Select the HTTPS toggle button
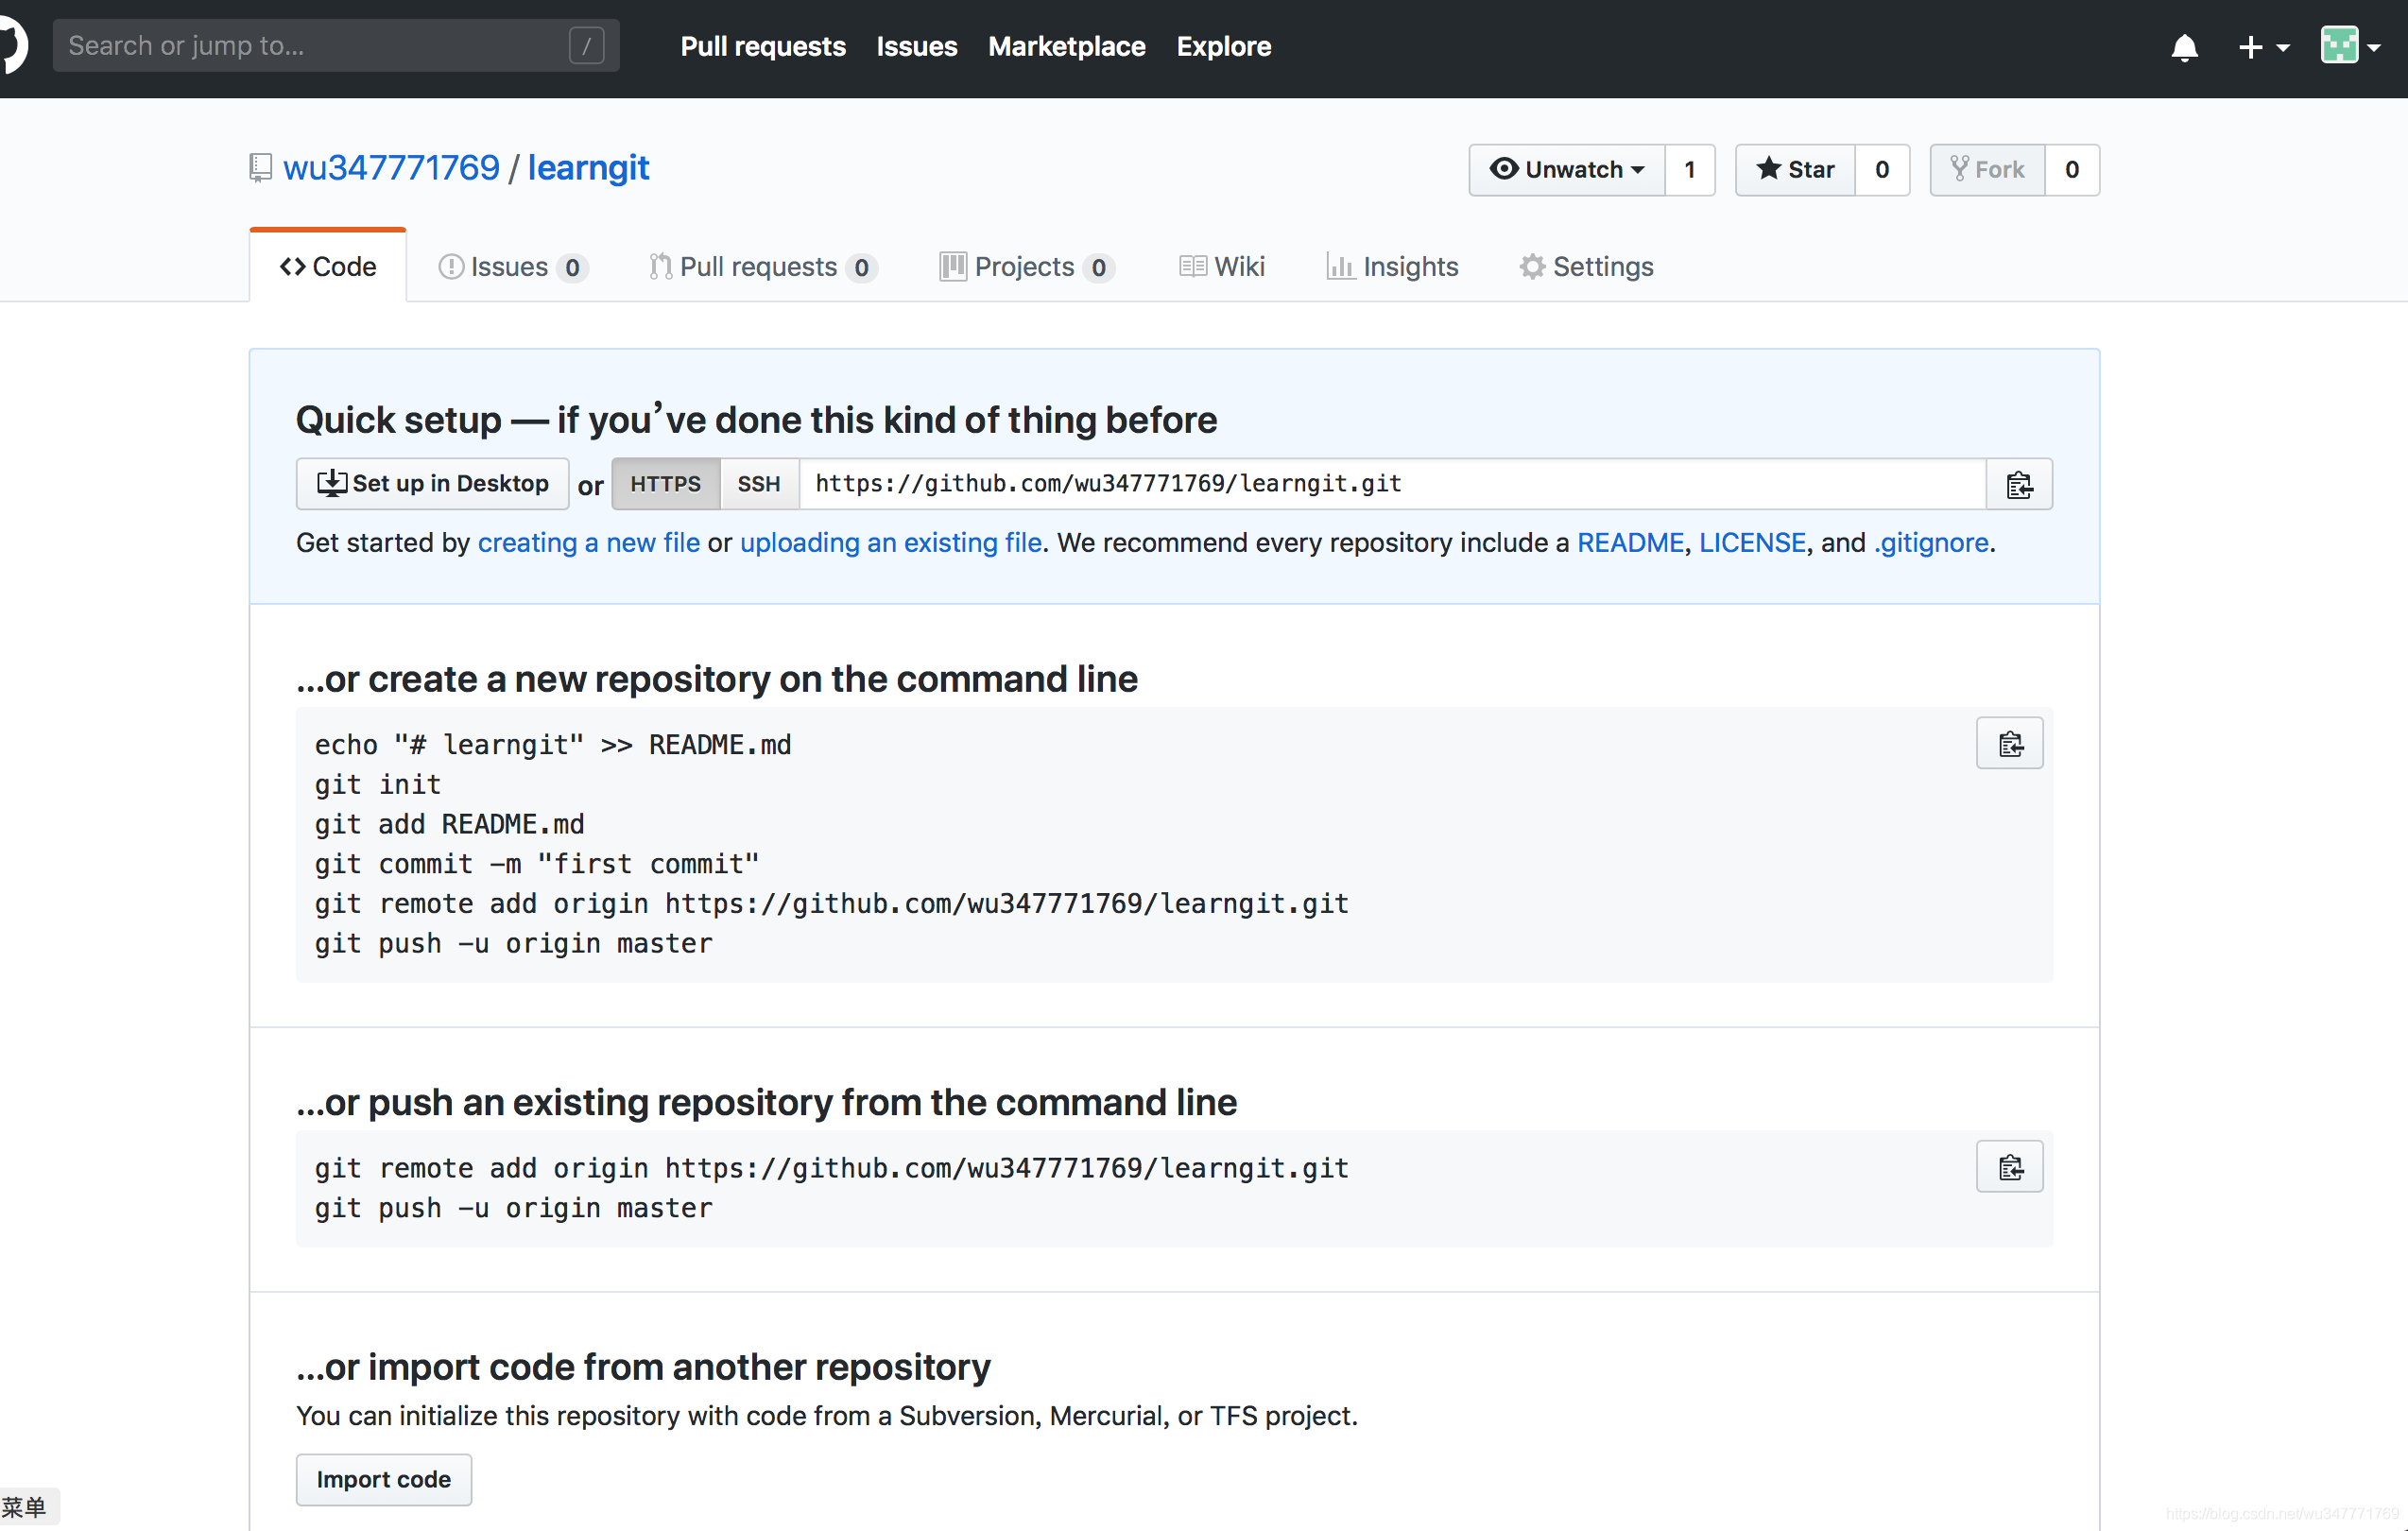Image resolution: width=2408 pixels, height=1531 pixels. pos(663,483)
